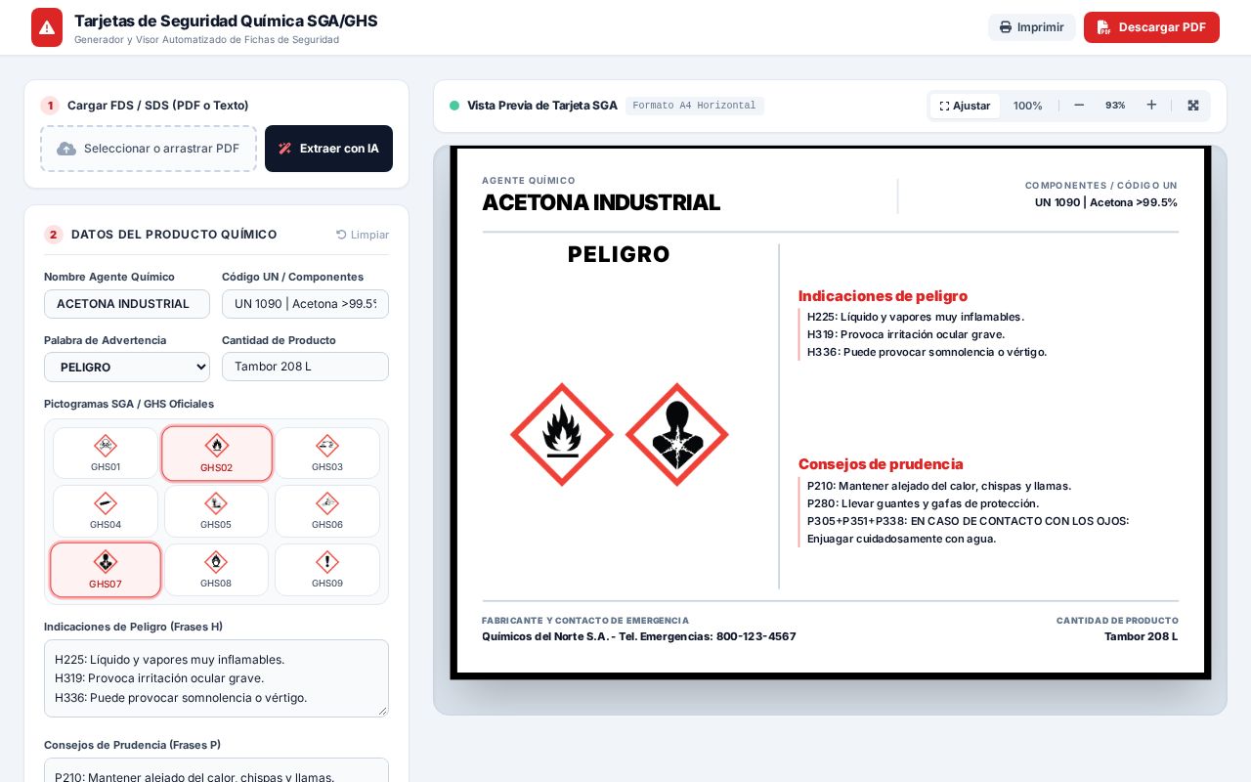This screenshot has height=782, width=1251.
Task: Click the ACETONA INDUSTRIAL title in preview
Action: [x=601, y=202]
